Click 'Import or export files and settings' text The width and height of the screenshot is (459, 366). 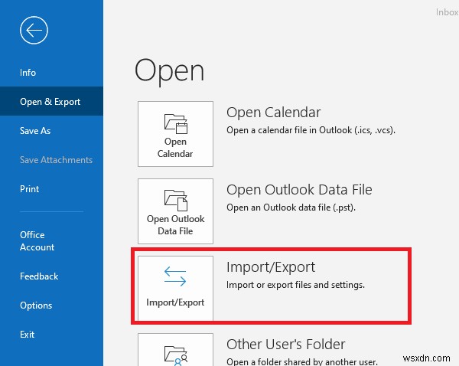[295, 285]
